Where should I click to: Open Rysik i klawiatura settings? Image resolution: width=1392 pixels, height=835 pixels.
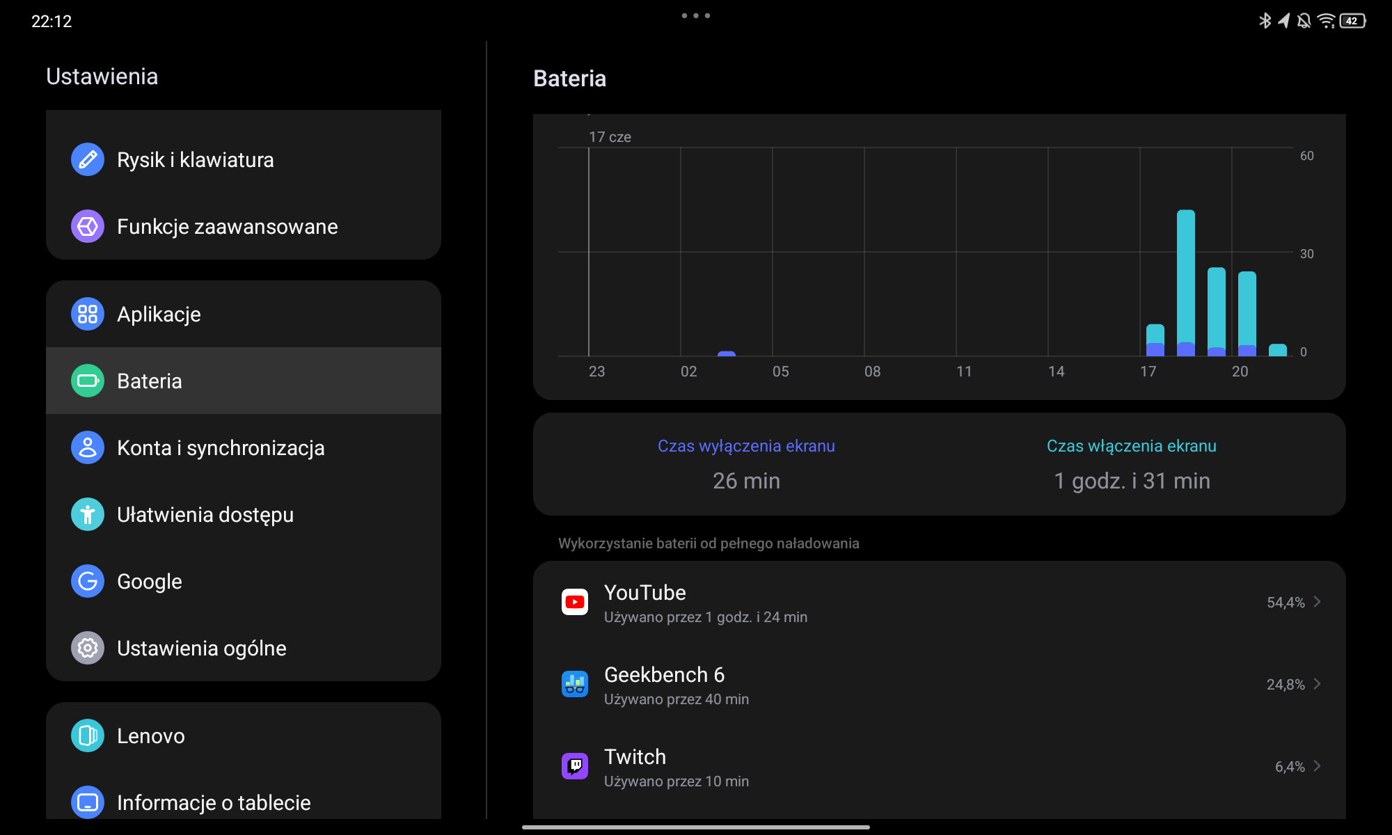tap(244, 159)
